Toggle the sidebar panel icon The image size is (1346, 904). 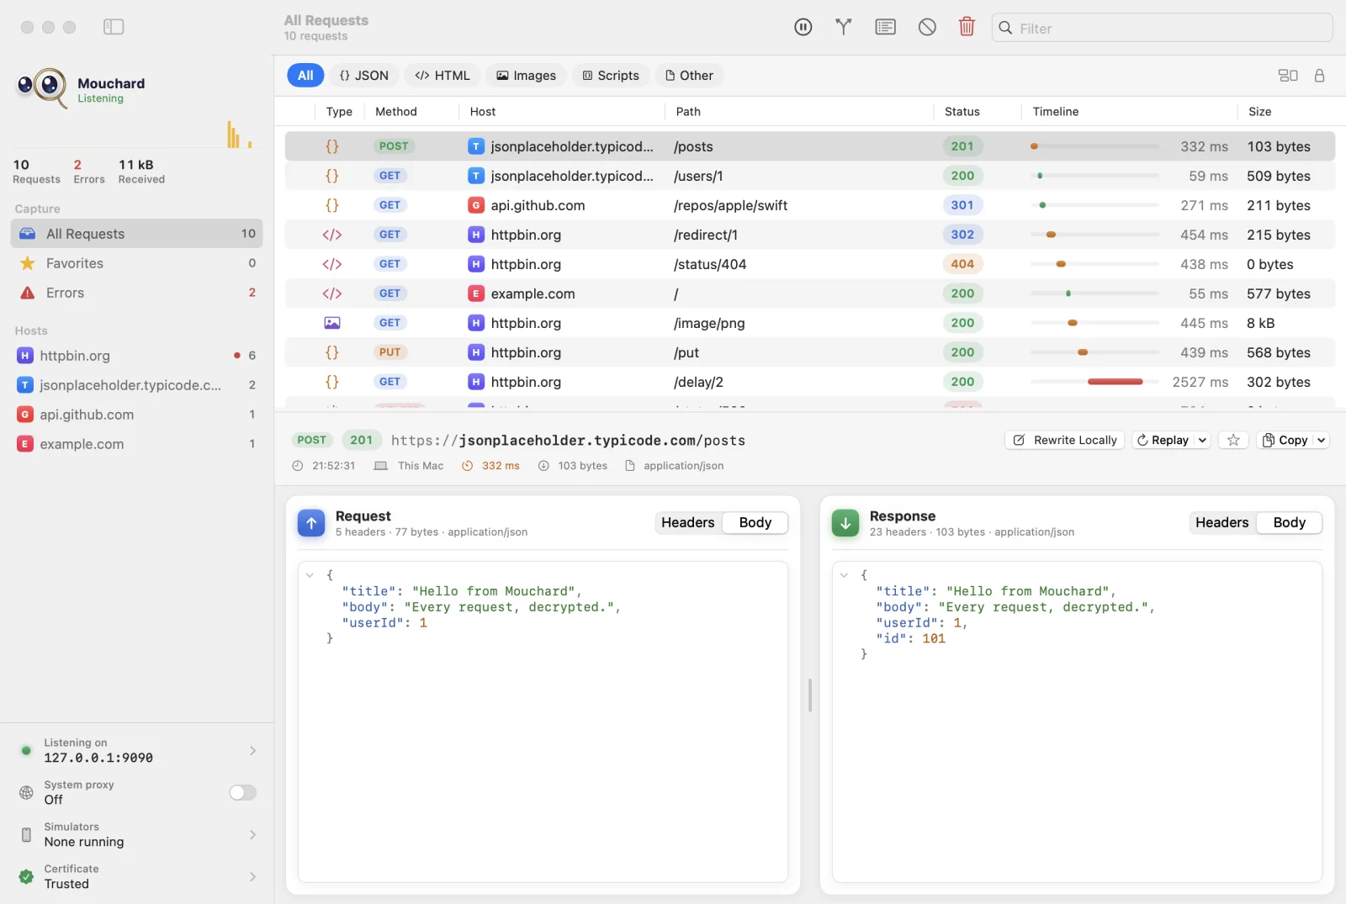click(x=114, y=27)
